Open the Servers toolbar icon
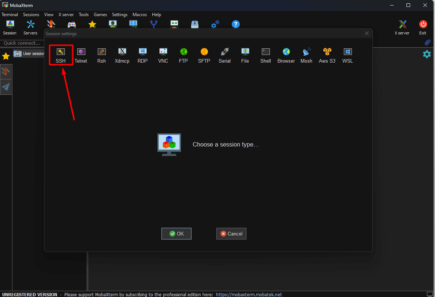 [30, 27]
